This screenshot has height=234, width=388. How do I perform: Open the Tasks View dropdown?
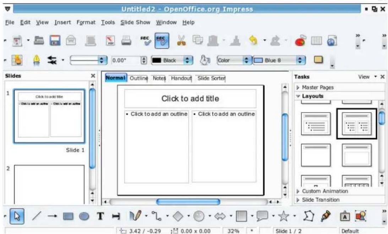coord(367,77)
